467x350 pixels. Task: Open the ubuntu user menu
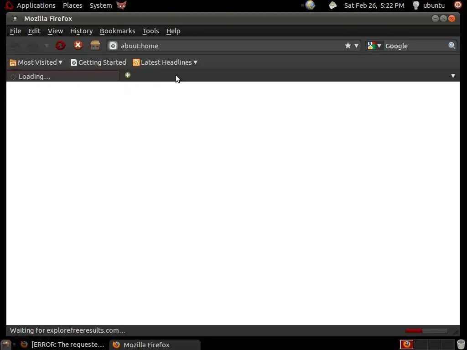(x=434, y=5)
